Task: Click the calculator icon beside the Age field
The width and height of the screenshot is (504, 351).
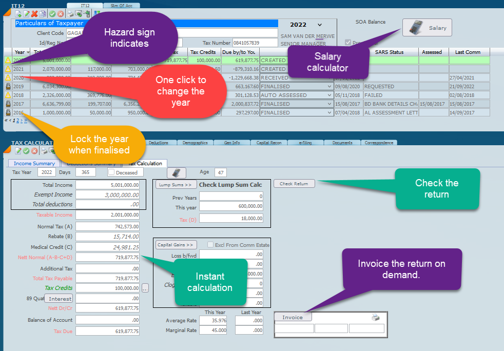Action: coord(177,172)
